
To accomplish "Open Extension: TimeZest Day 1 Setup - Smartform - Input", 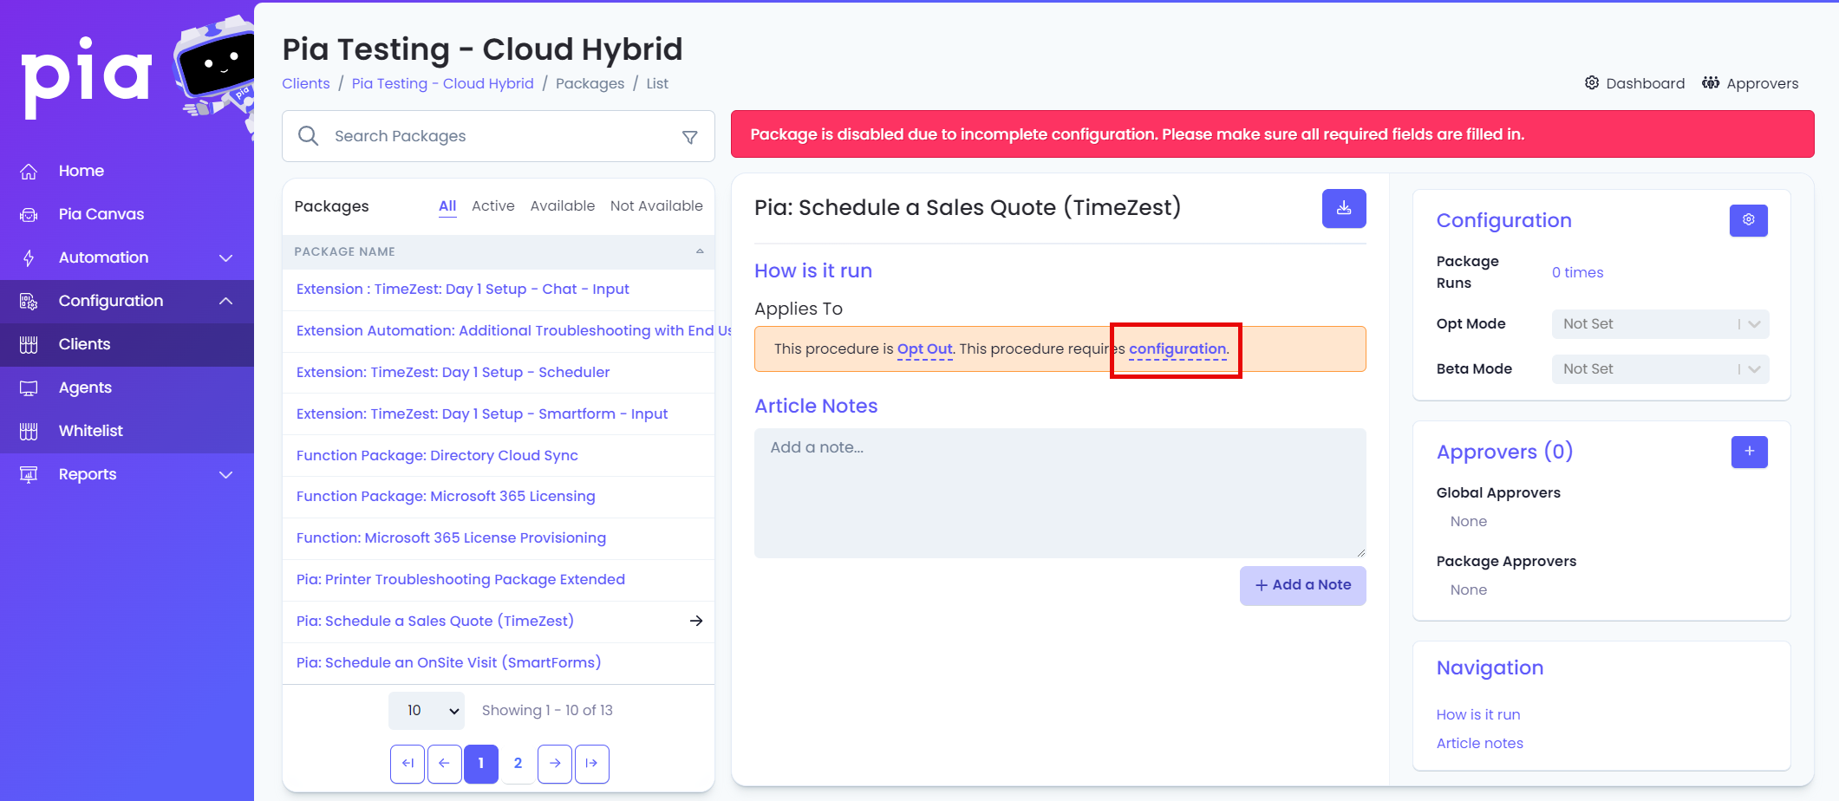I will coord(482,414).
